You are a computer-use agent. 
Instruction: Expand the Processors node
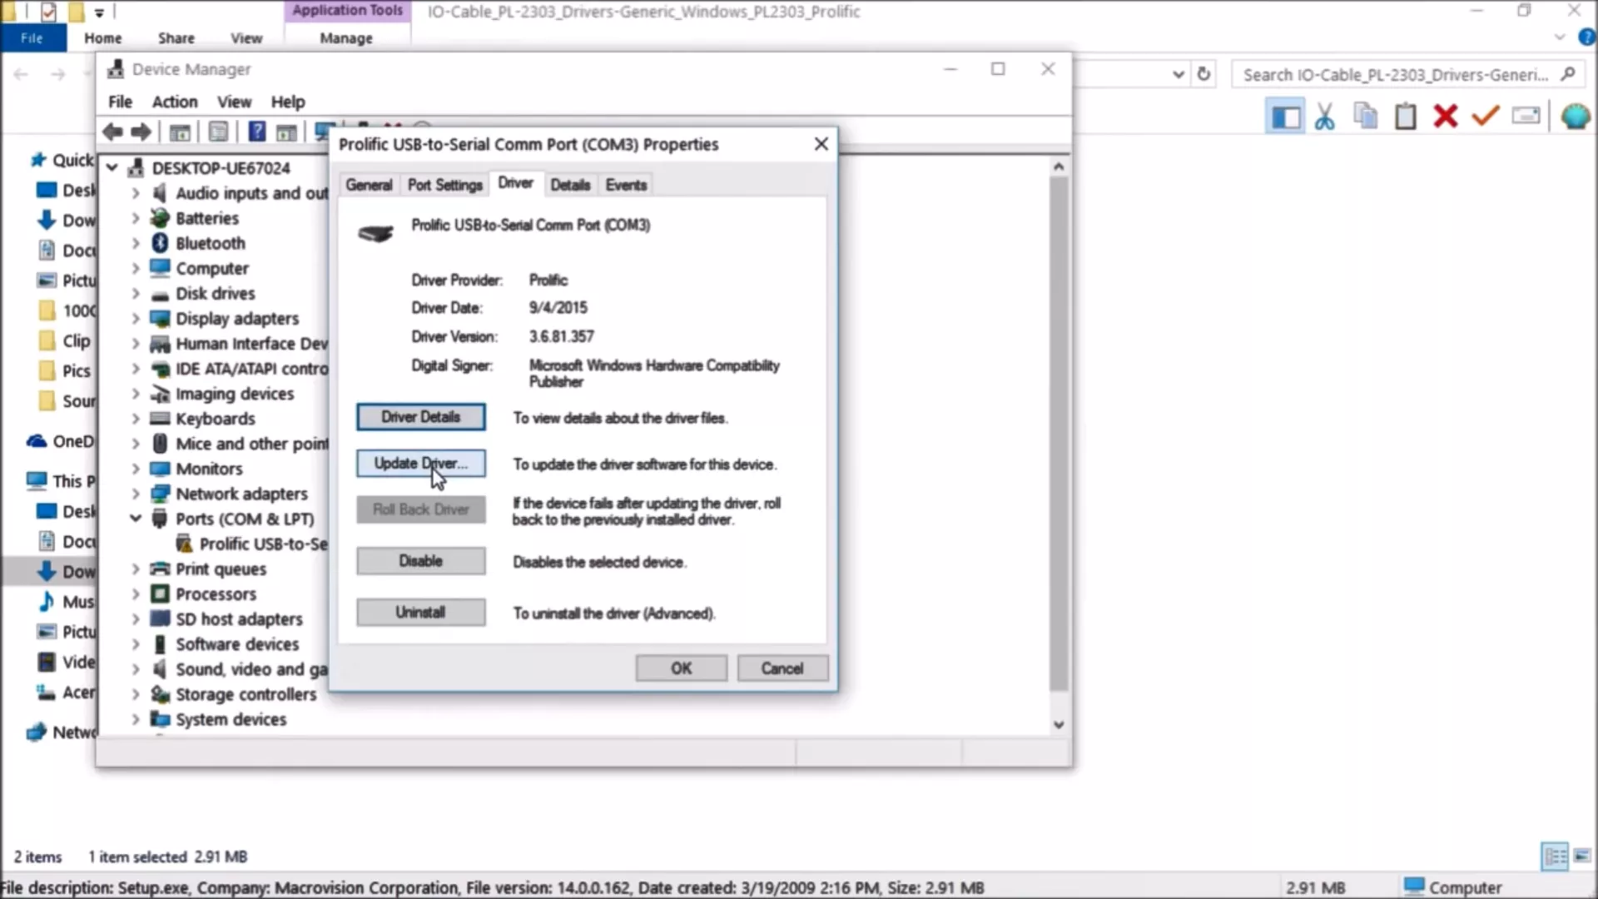tap(136, 594)
